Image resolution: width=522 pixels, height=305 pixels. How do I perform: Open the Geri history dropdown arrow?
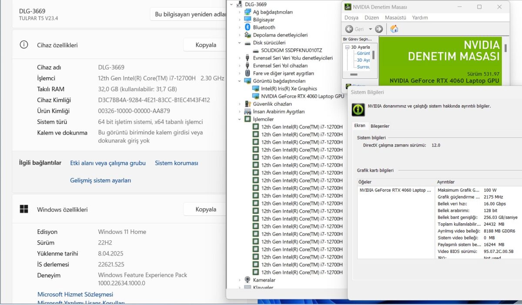(x=370, y=29)
